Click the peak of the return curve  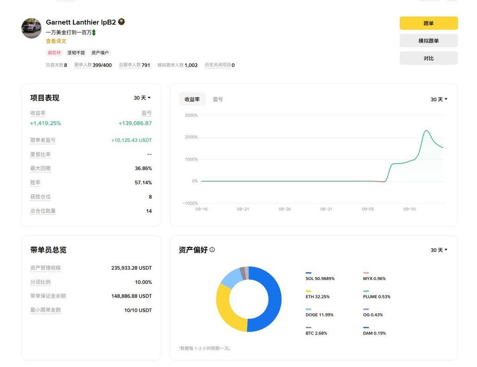coord(427,130)
